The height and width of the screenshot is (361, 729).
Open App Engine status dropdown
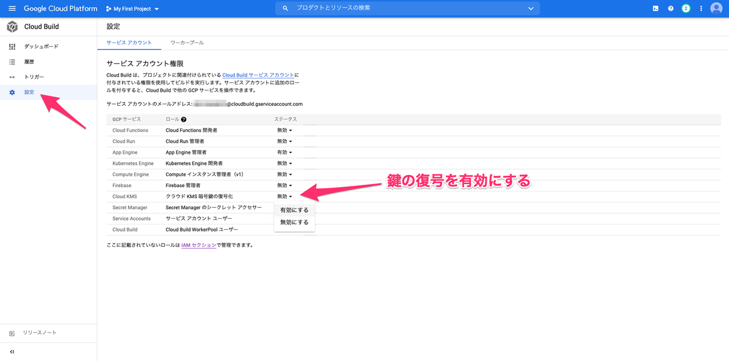click(x=285, y=153)
